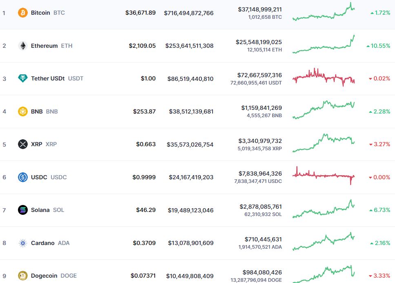Click USDC volume $7,838,964,326
This screenshot has width=395, height=283.
point(260,174)
